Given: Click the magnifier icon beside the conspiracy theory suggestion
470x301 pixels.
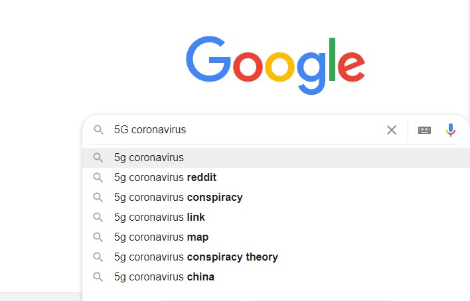Looking at the screenshot, I should click(98, 257).
